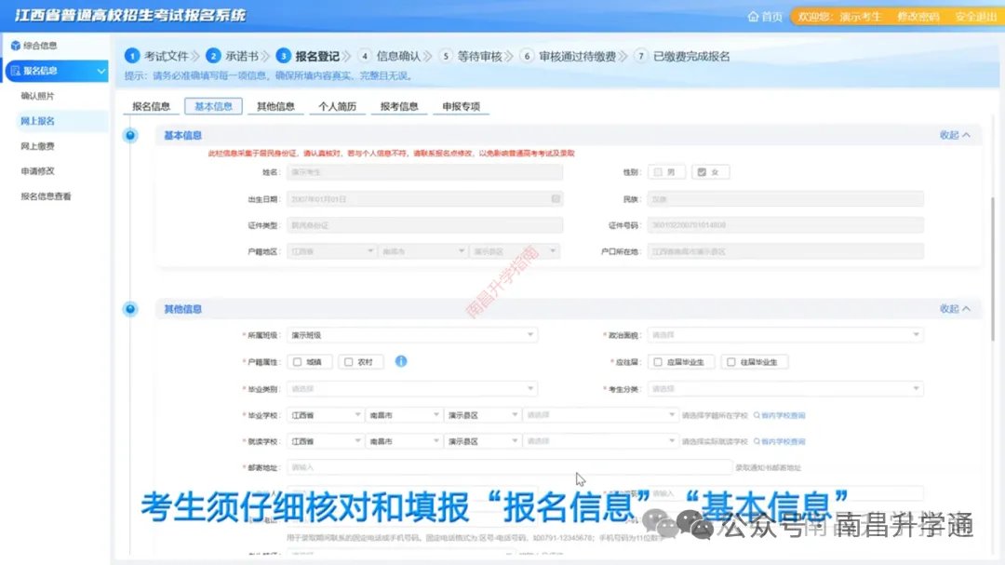The height and width of the screenshot is (565, 1005).
Task: Click step 1 circle 考试文件
Action: 132,57
